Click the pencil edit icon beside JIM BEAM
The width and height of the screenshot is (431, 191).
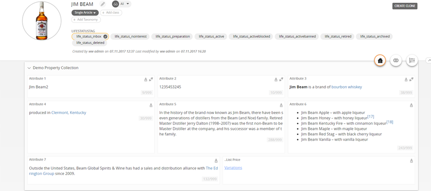click(x=103, y=4)
